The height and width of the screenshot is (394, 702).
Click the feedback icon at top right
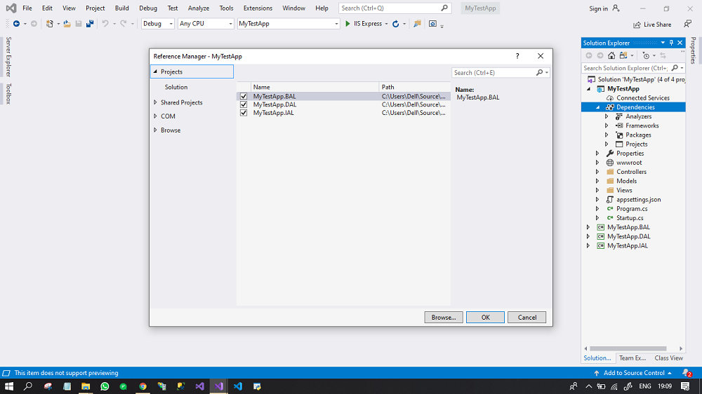pyautogui.click(x=688, y=24)
